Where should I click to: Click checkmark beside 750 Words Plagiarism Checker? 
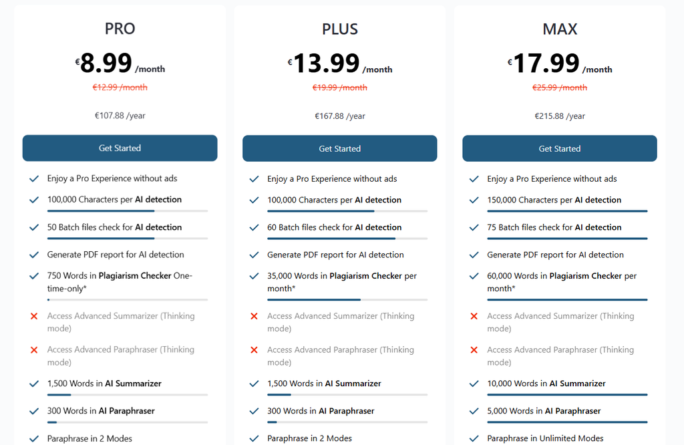(34, 276)
